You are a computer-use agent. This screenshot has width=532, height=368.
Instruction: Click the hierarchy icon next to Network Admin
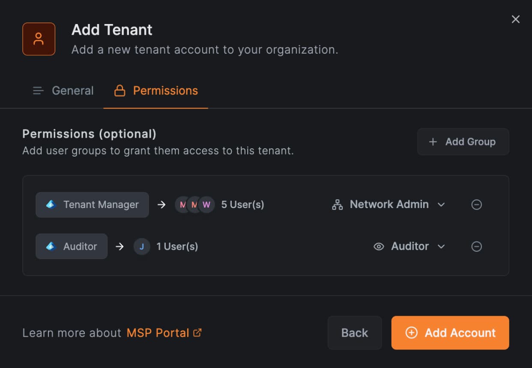pyautogui.click(x=337, y=205)
